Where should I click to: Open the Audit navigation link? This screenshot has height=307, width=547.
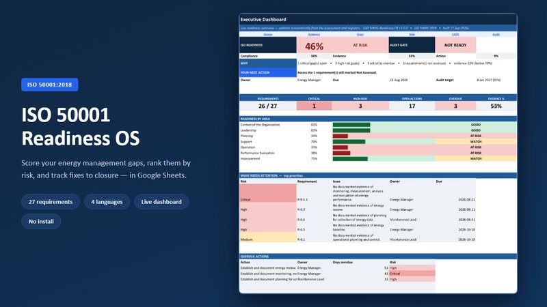(x=496, y=35)
